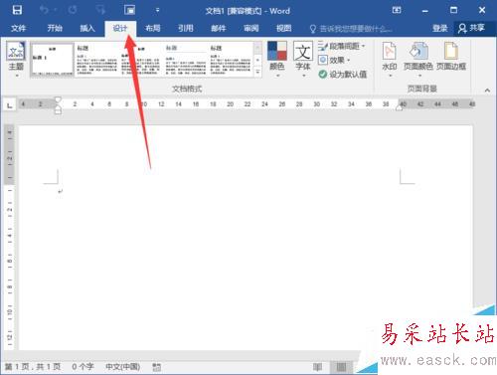
Task: Open the Customize Quick Access Toolbar arrow
Action: click(157, 10)
